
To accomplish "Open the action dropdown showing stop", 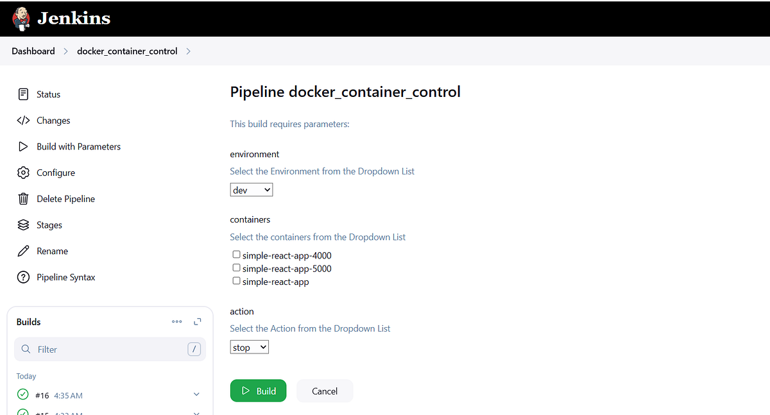I will pyautogui.click(x=249, y=346).
